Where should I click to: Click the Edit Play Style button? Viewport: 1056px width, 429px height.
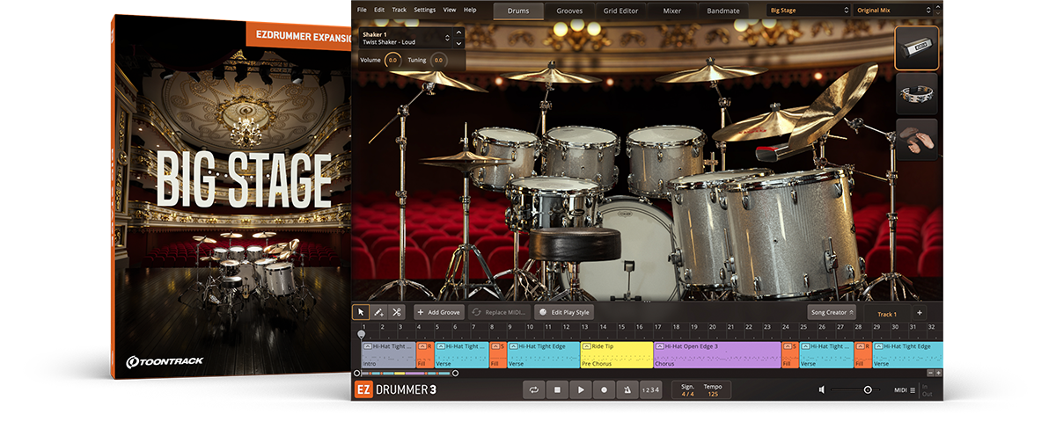point(564,312)
